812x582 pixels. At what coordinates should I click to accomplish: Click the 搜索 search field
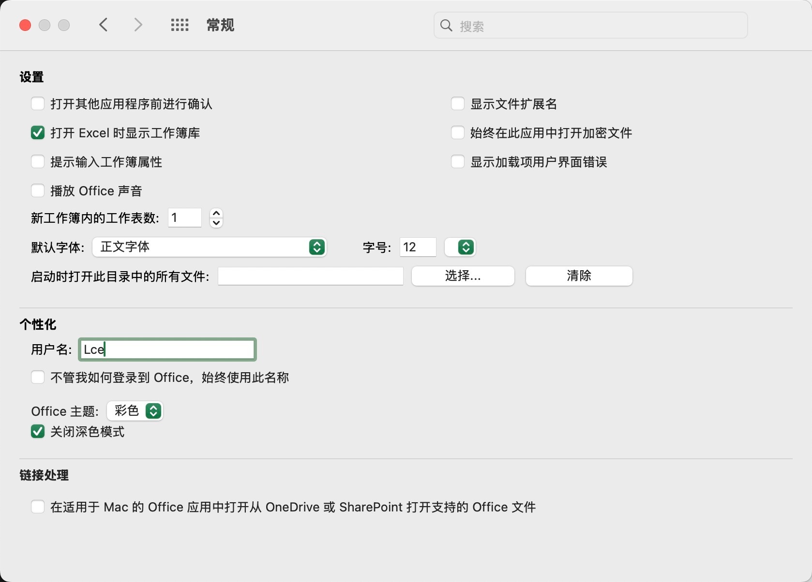pyautogui.click(x=590, y=26)
